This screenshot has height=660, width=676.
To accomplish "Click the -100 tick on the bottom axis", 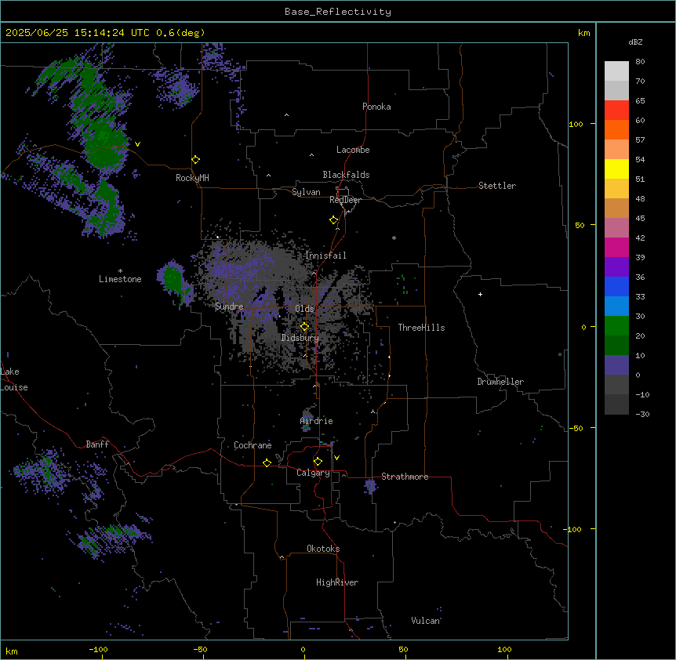I will 98,649.
